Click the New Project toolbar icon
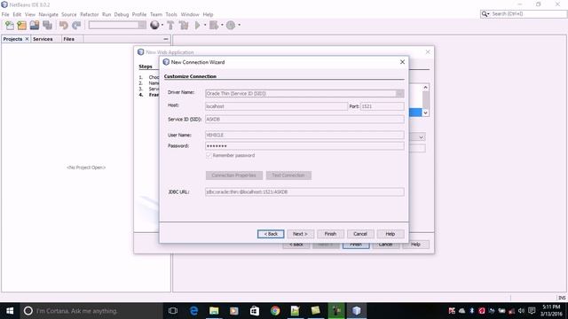The width and height of the screenshot is (568, 319). (x=21, y=26)
